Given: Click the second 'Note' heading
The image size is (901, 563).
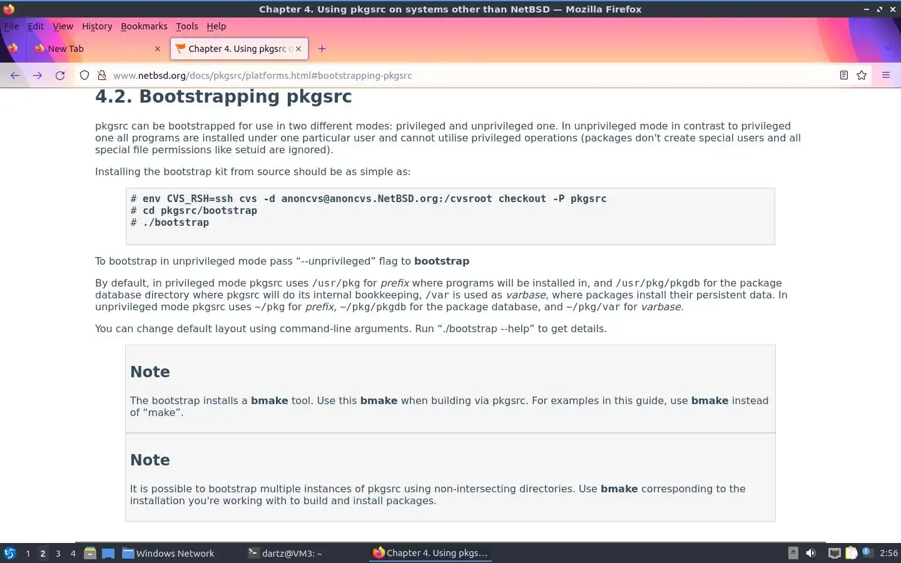Looking at the screenshot, I should point(150,460).
